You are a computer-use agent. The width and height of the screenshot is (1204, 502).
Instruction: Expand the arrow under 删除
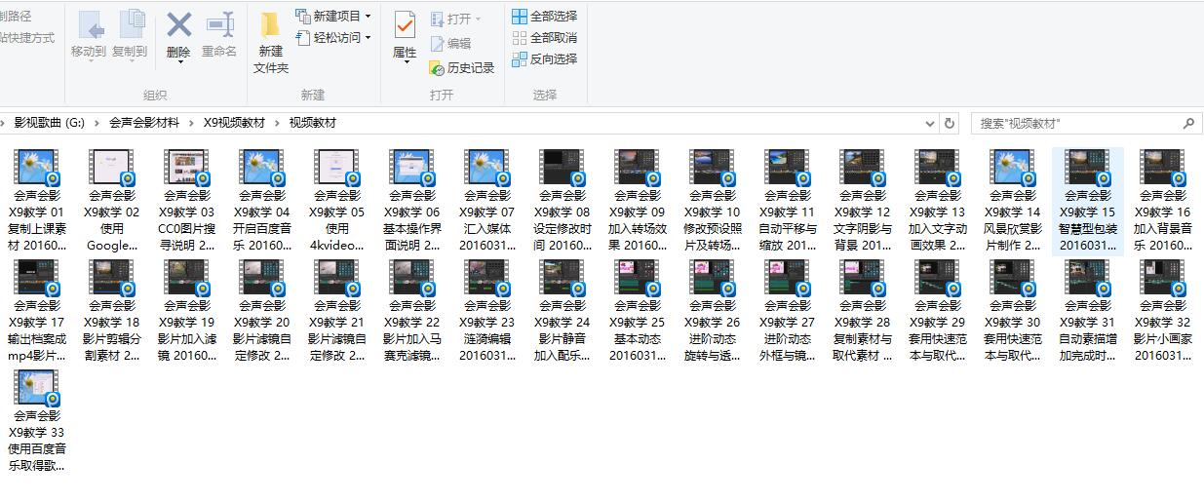[179, 63]
